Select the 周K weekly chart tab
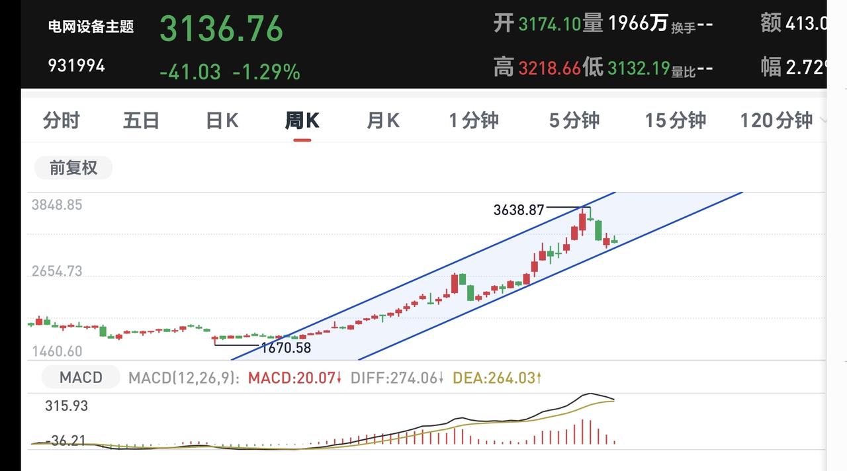Image resolution: width=847 pixels, height=471 pixels. pyautogui.click(x=302, y=120)
